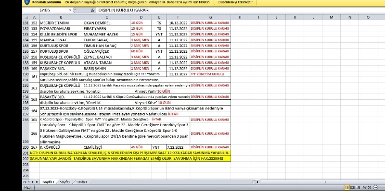Screen dimensions: 385x191
Task: Go to first sheet navigation arrow
Action: click(x=25, y=182)
